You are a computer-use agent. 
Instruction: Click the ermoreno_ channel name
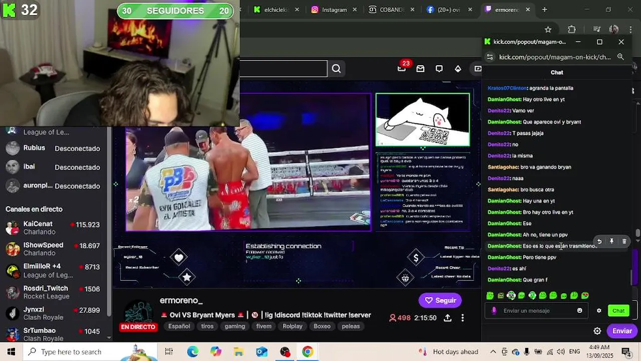click(x=181, y=300)
